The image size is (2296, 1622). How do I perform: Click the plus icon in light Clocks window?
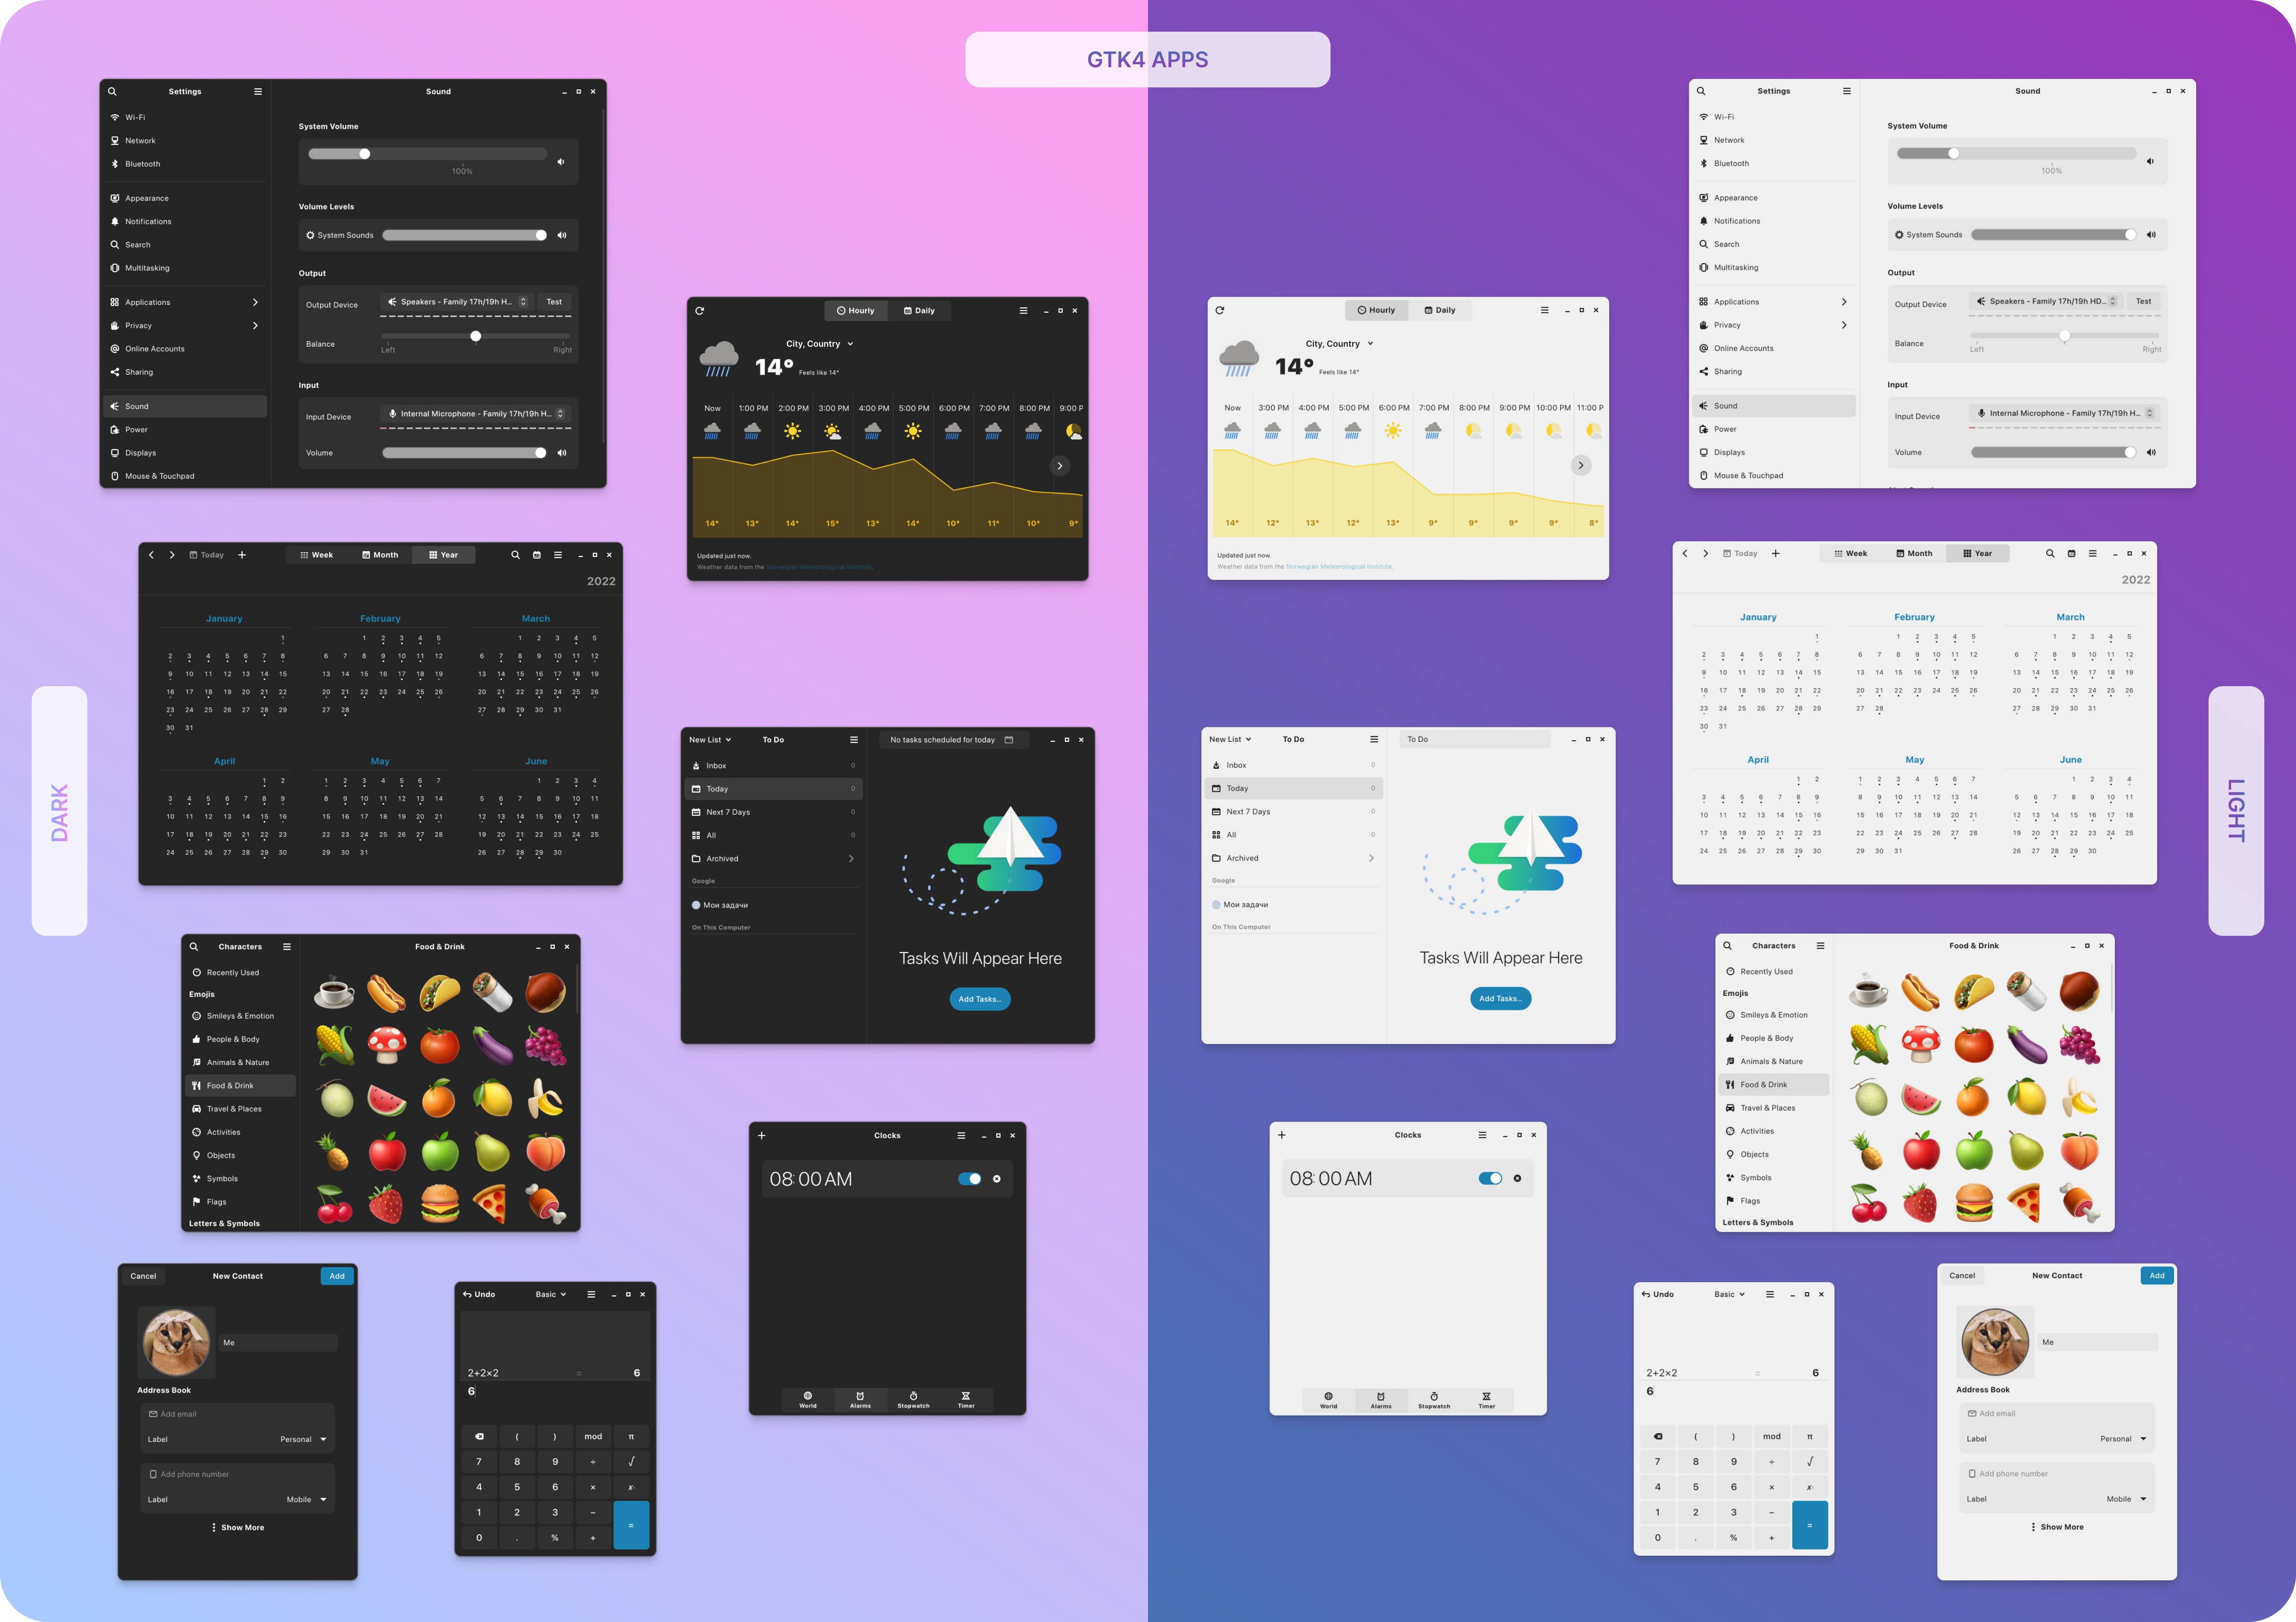(x=1281, y=1135)
